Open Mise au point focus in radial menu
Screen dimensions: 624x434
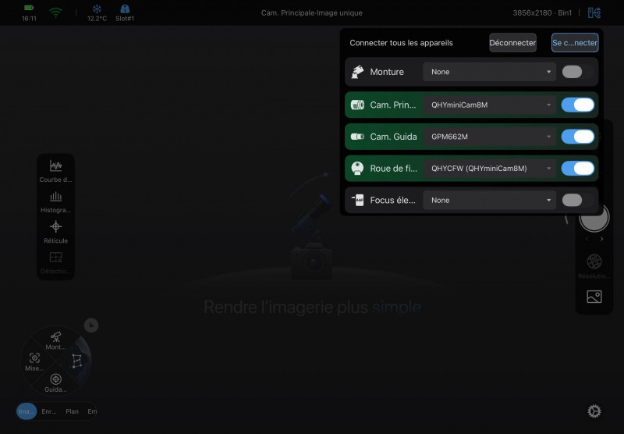(34, 361)
